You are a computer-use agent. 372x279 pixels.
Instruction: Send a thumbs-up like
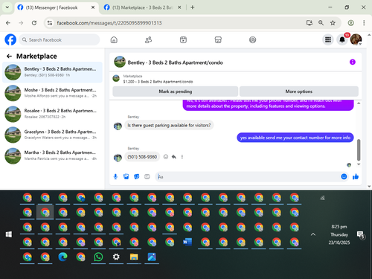coord(356,176)
